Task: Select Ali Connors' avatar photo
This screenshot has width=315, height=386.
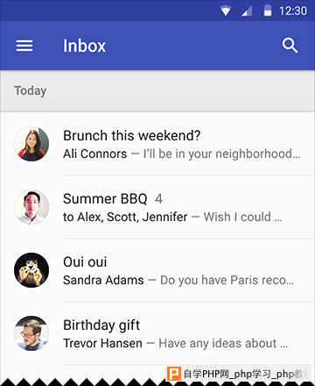Action: (x=31, y=144)
